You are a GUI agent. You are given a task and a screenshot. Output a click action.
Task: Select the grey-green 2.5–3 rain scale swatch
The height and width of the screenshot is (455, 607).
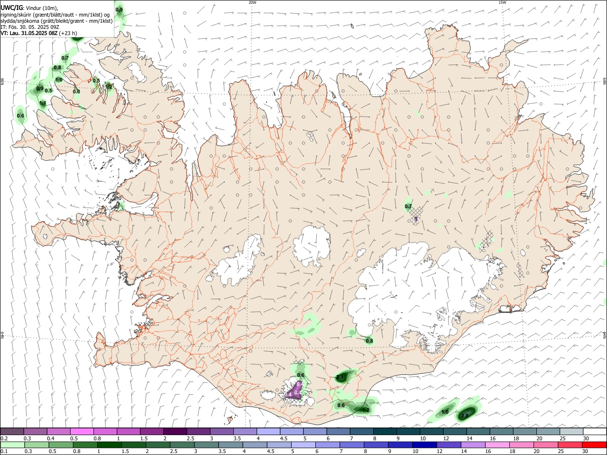[182, 445]
